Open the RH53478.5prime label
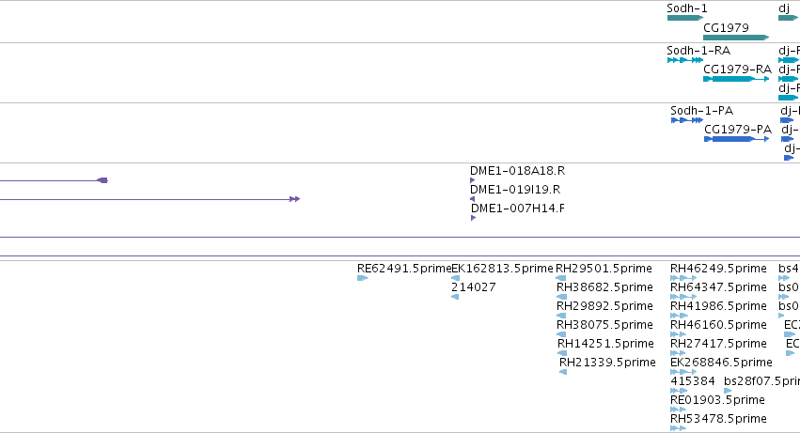 [x=718, y=419]
